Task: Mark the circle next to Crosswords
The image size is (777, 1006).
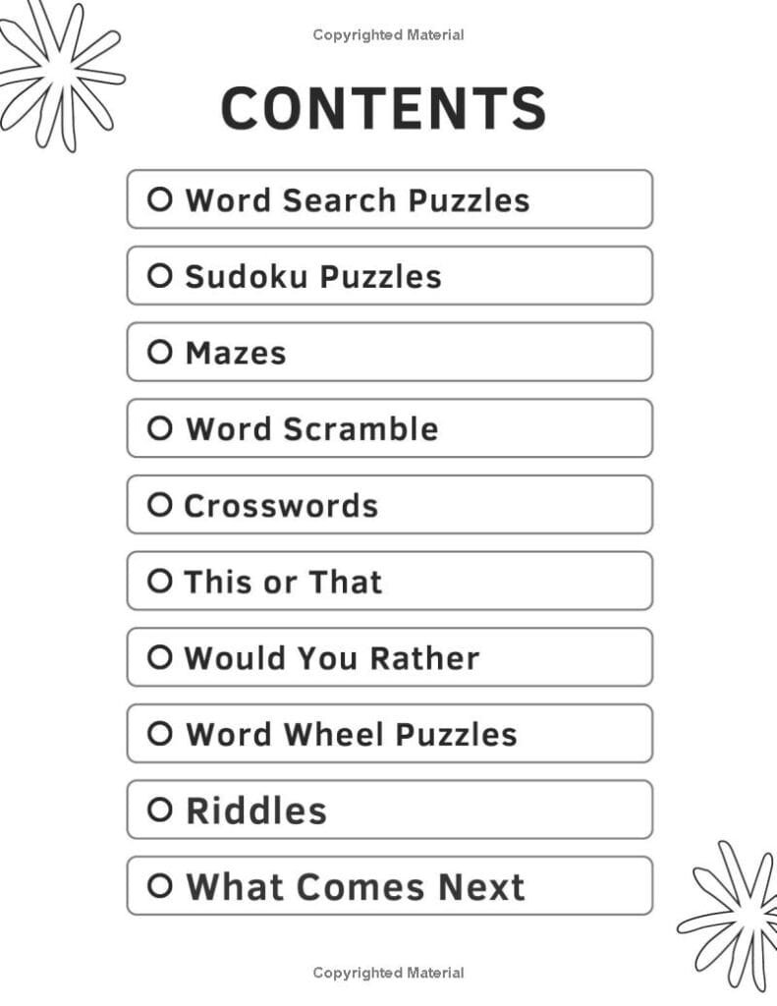Action: [x=160, y=505]
